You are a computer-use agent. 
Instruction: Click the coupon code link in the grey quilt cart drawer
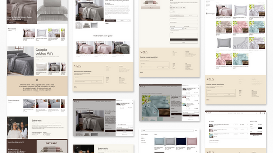[121, 124]
